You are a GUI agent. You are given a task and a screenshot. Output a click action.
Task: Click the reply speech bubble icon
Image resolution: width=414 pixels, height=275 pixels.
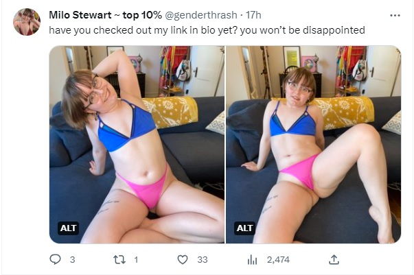coord(55,259)
